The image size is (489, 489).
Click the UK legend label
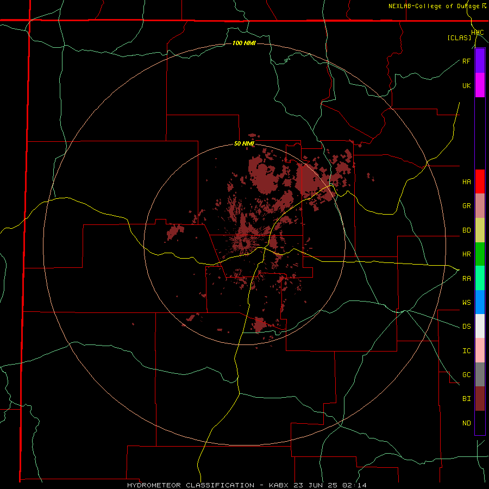point(466,85)
